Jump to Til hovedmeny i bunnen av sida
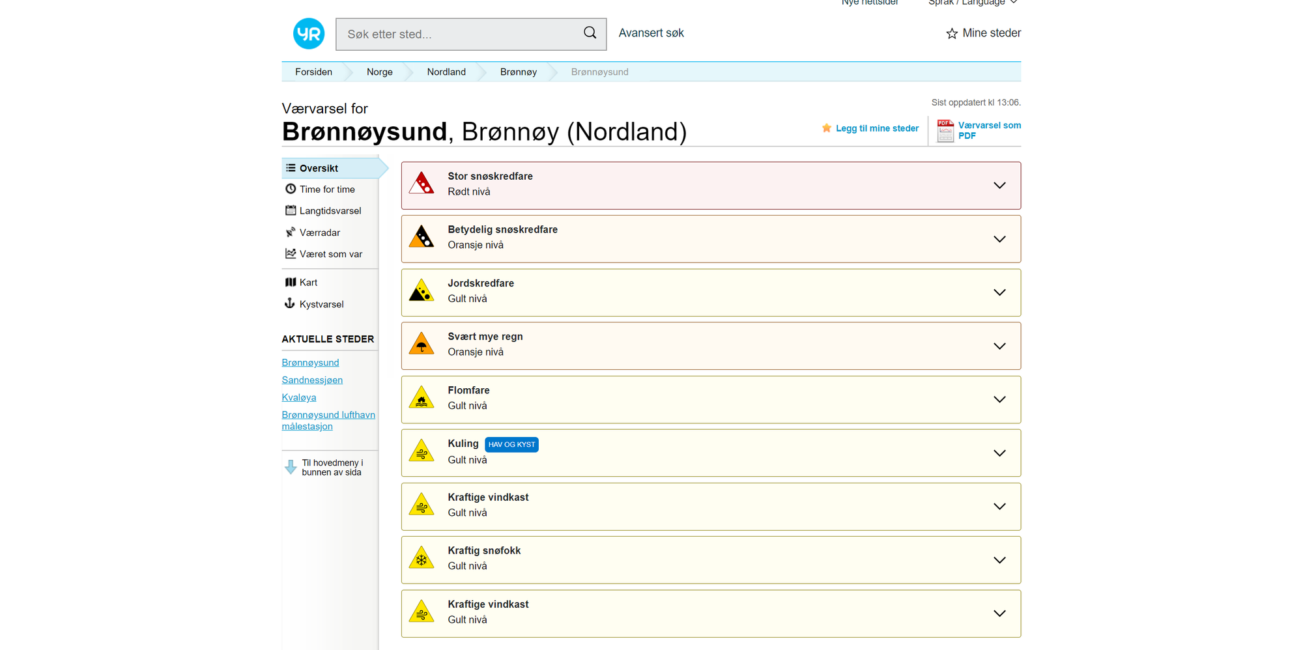This screenshot has width=1303, height=650. point(332,468)
